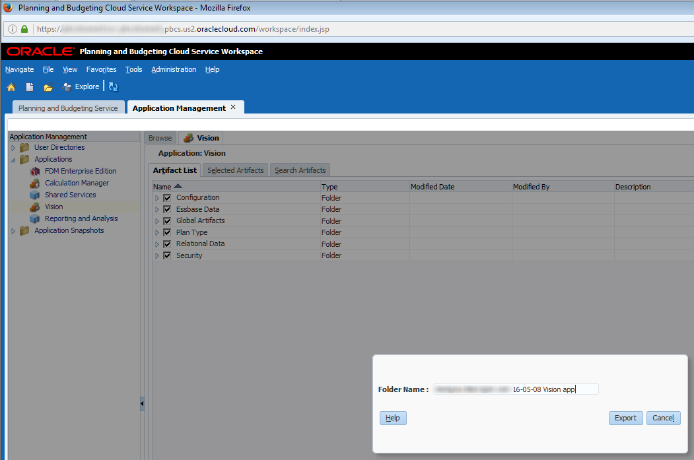Click the Cancel button in dialog

click(664, 418)
